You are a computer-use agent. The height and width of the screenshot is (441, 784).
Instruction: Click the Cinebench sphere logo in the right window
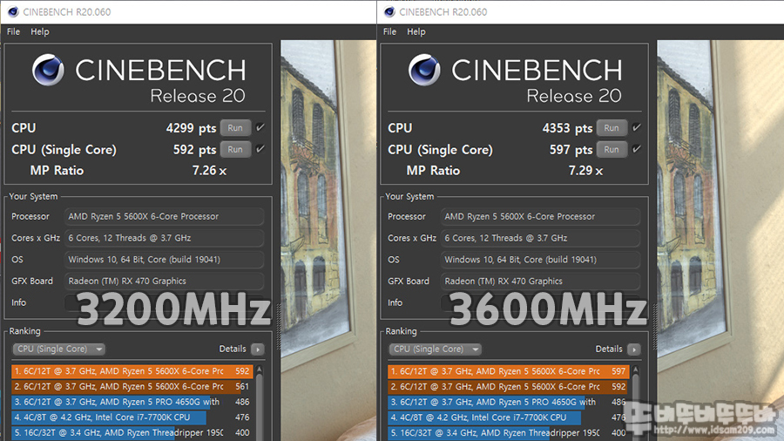424,70
